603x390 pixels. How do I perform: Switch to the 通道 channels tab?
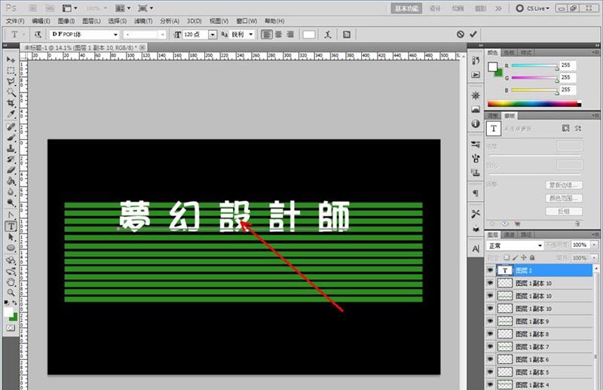point(510,235)
